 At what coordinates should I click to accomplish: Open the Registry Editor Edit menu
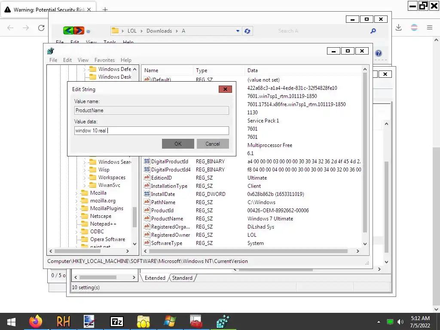(x=67, y=60)
